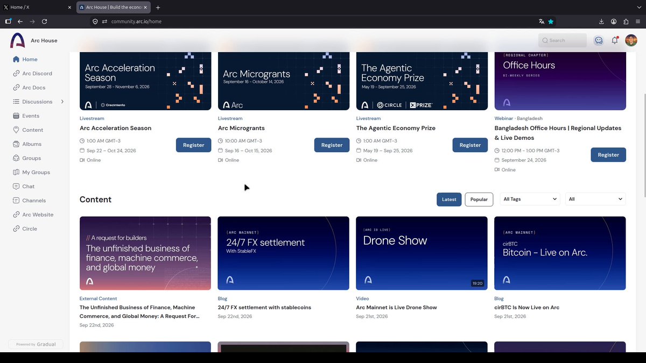Viewport: 646px width, 363px height.
Task: Click the Search input field
Action: 563,40
